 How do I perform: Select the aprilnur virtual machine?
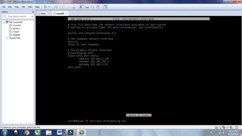[16, 29]
